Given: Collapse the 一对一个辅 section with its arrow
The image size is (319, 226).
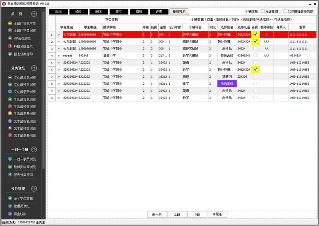Looking at the screenshot, I should (34, 150).
